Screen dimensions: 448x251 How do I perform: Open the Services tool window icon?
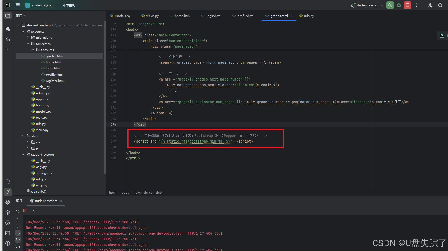pyautogui.click(x=8, y=223)
